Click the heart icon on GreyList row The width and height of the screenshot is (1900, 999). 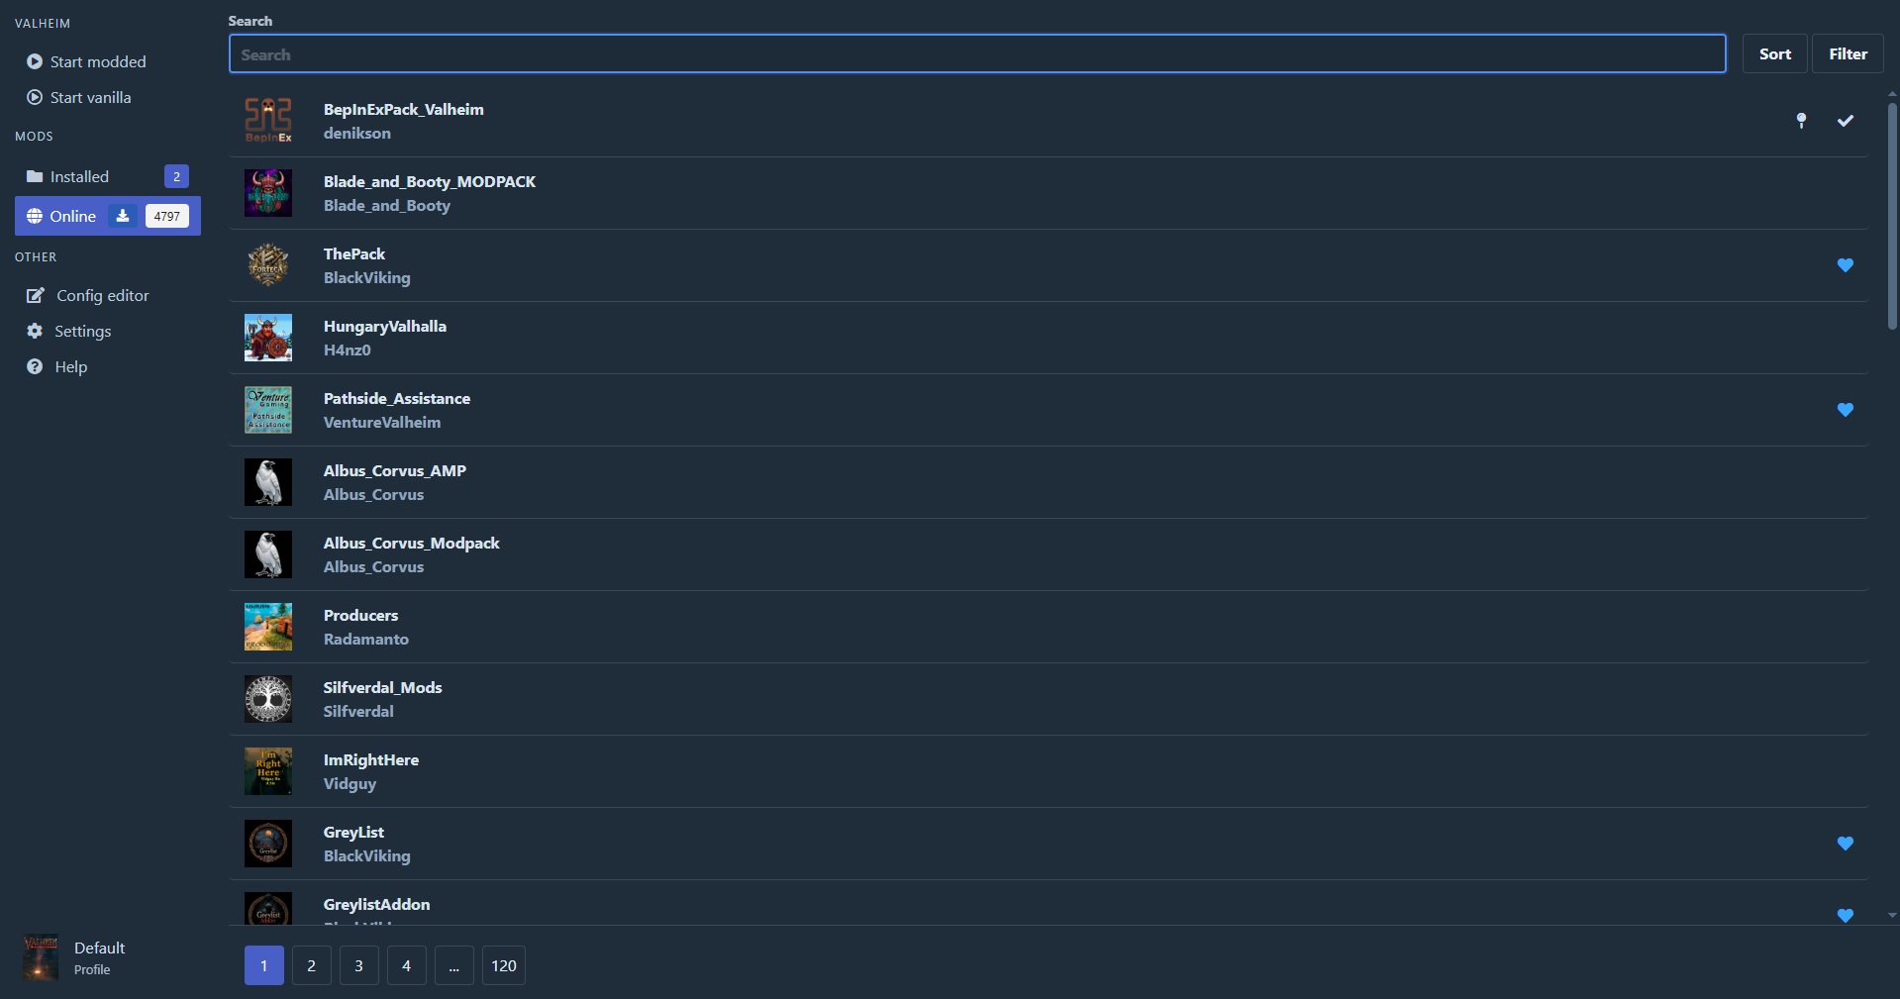click(x=1846, y=844)
